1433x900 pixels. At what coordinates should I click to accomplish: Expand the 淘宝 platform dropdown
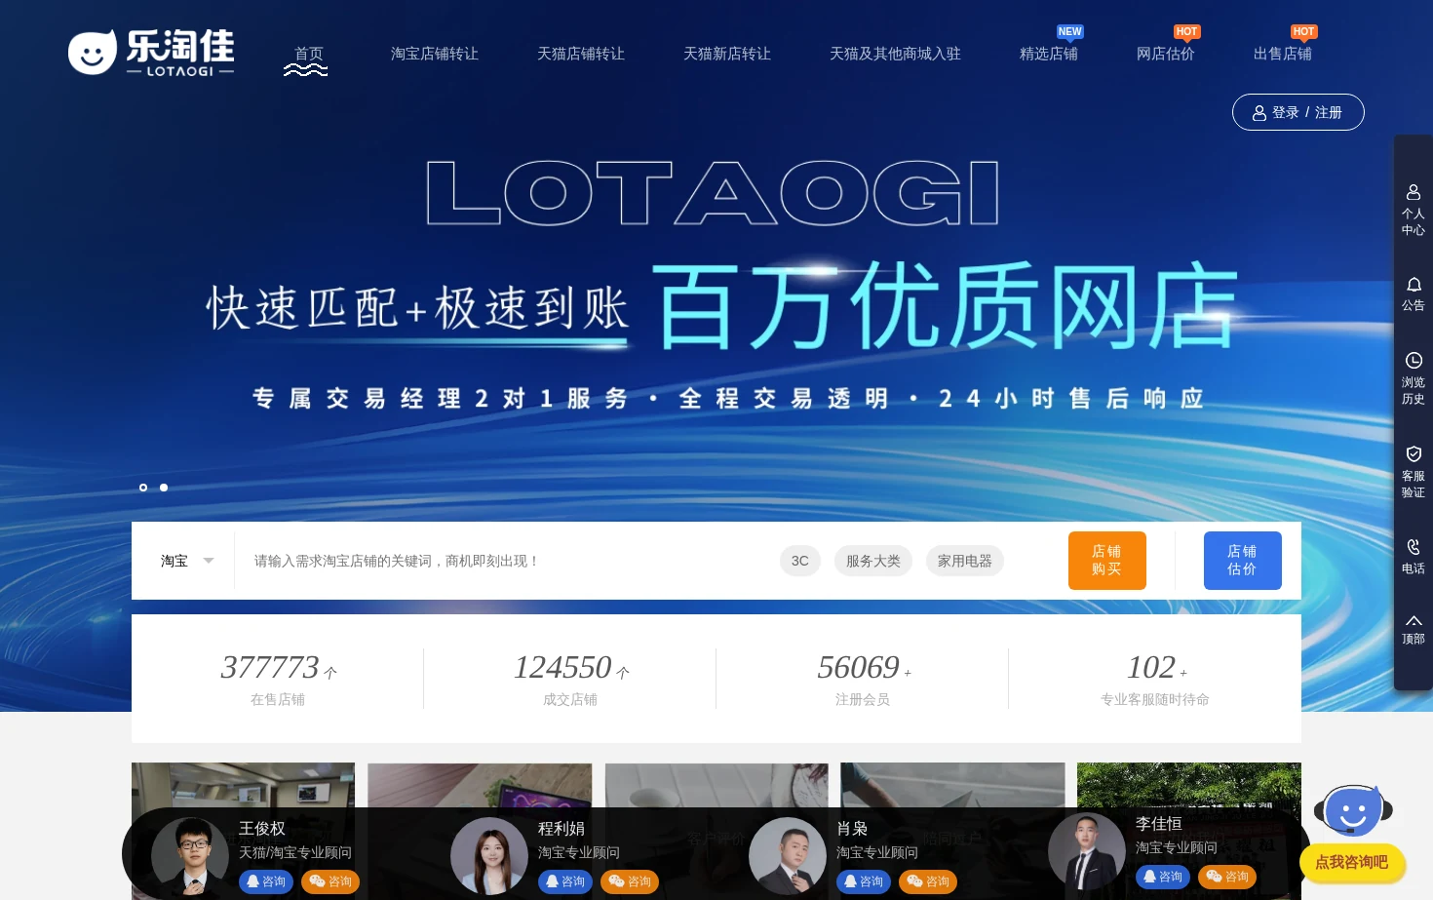pyautogui.click(x=186, y=561)
